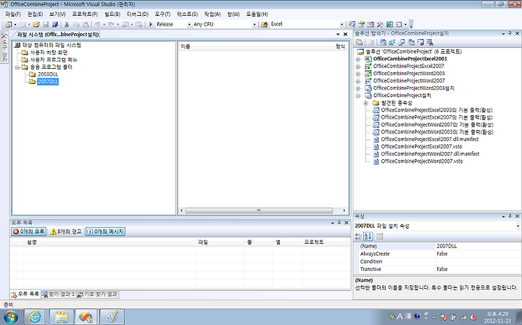The image size is (522, 325).
Task: Select OfficeCombineProjectWord2003설치 project in Solution Explorer
Action: click(x=414, y=88)
